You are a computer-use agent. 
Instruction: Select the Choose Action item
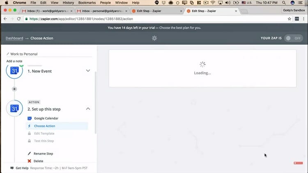(x=57, y=126)
